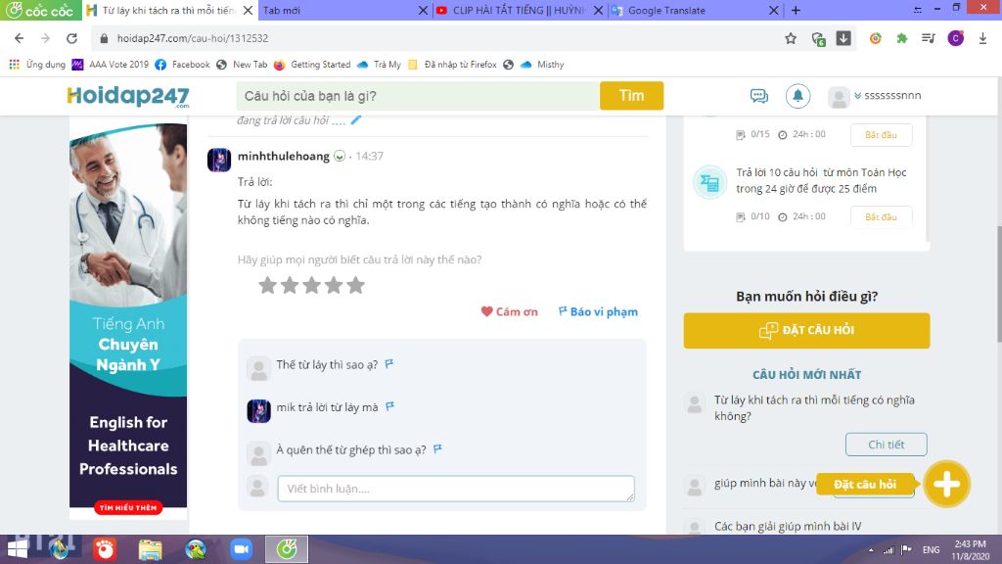Open a new browser tab
Image resolution: width=1002 pixels, height=564 pixels.
pos(796,10)
